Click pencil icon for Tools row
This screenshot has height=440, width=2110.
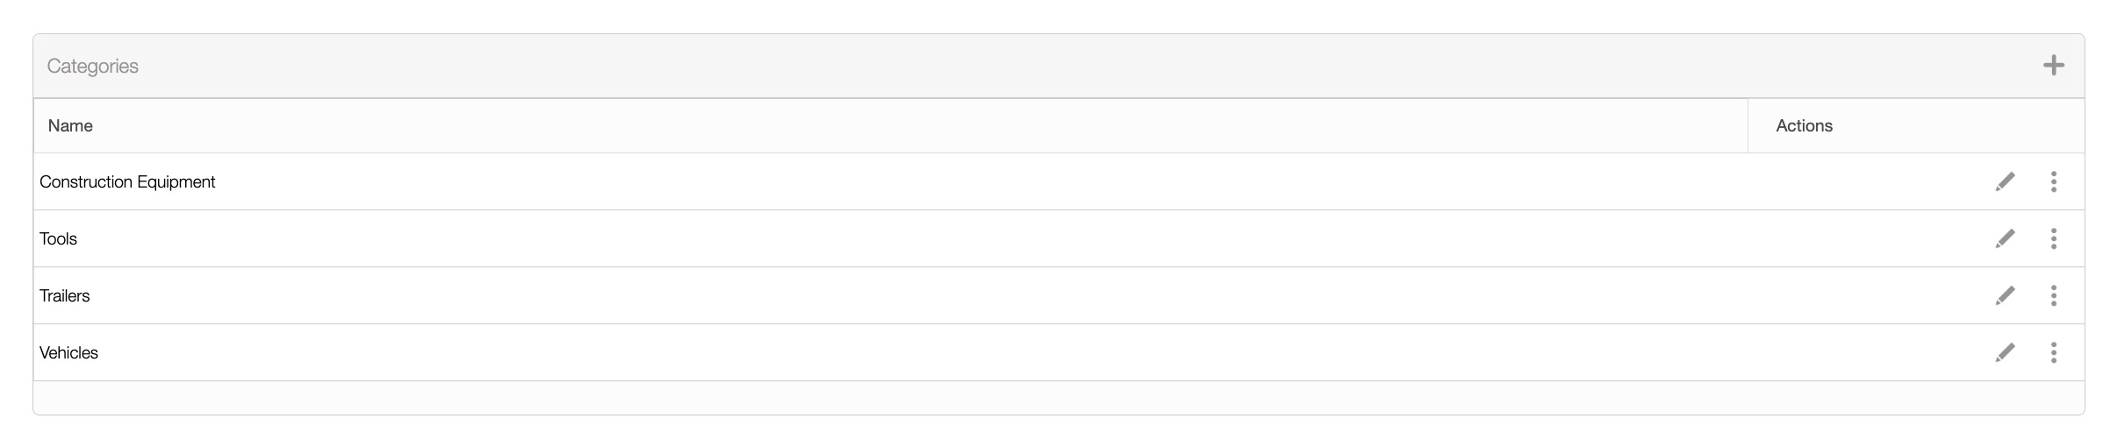click(x=2005, y=238)
